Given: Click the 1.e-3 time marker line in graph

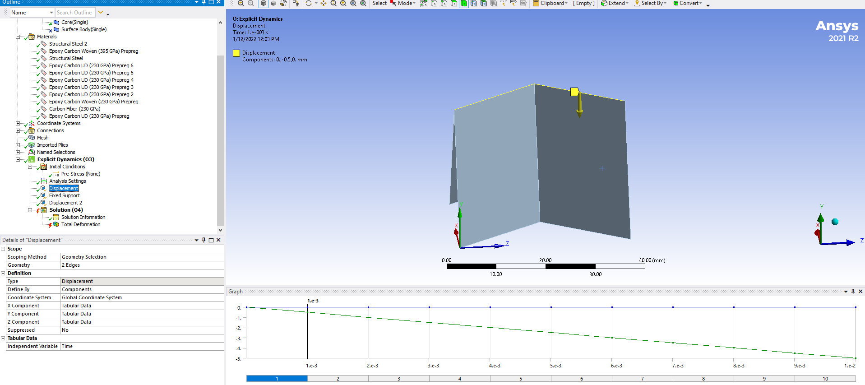Looking at the screenshot, I should pyautogui.click(x=308, y=332).
